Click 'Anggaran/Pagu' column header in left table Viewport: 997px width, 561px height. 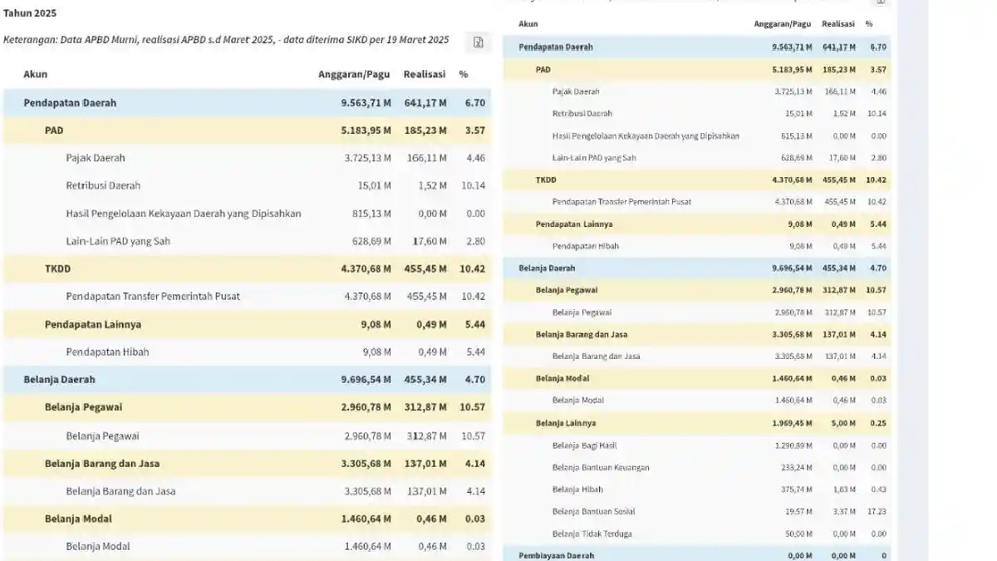pyautogui.click(x=355, y=75)
